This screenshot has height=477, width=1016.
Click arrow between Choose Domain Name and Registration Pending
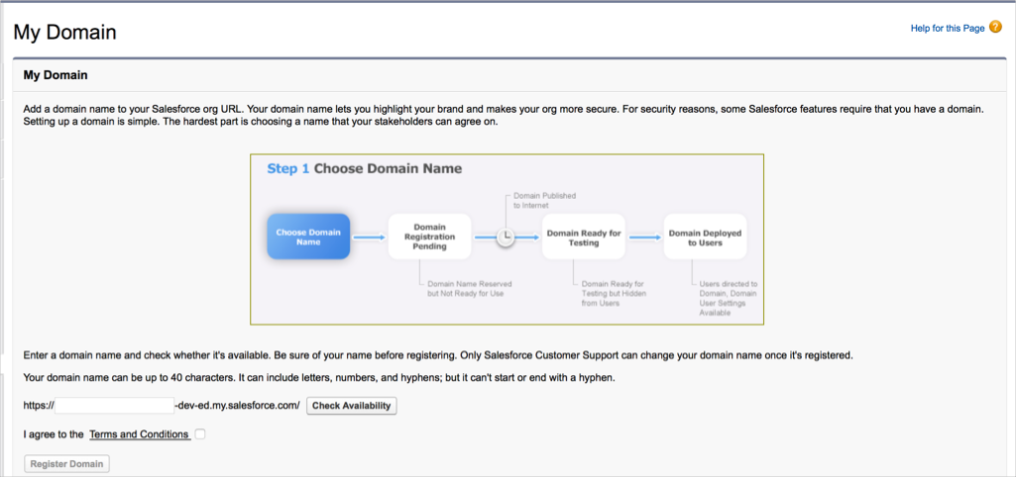(369, 237)
